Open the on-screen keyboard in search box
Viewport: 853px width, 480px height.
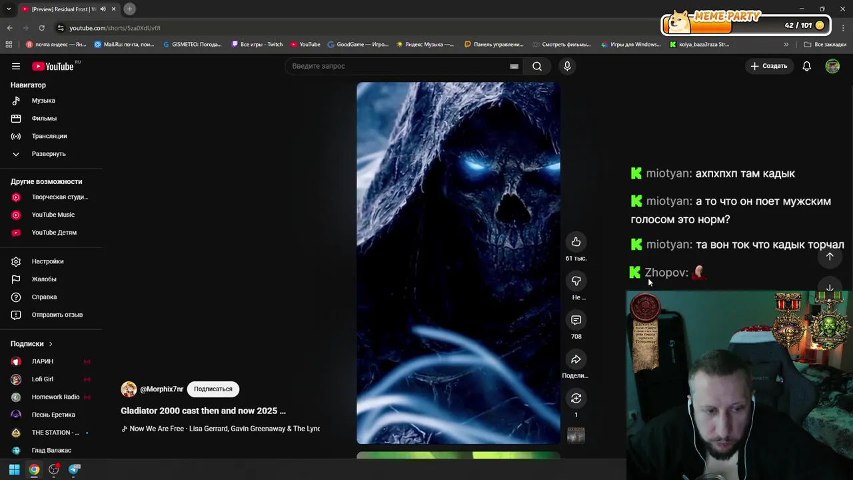(514, 66)
